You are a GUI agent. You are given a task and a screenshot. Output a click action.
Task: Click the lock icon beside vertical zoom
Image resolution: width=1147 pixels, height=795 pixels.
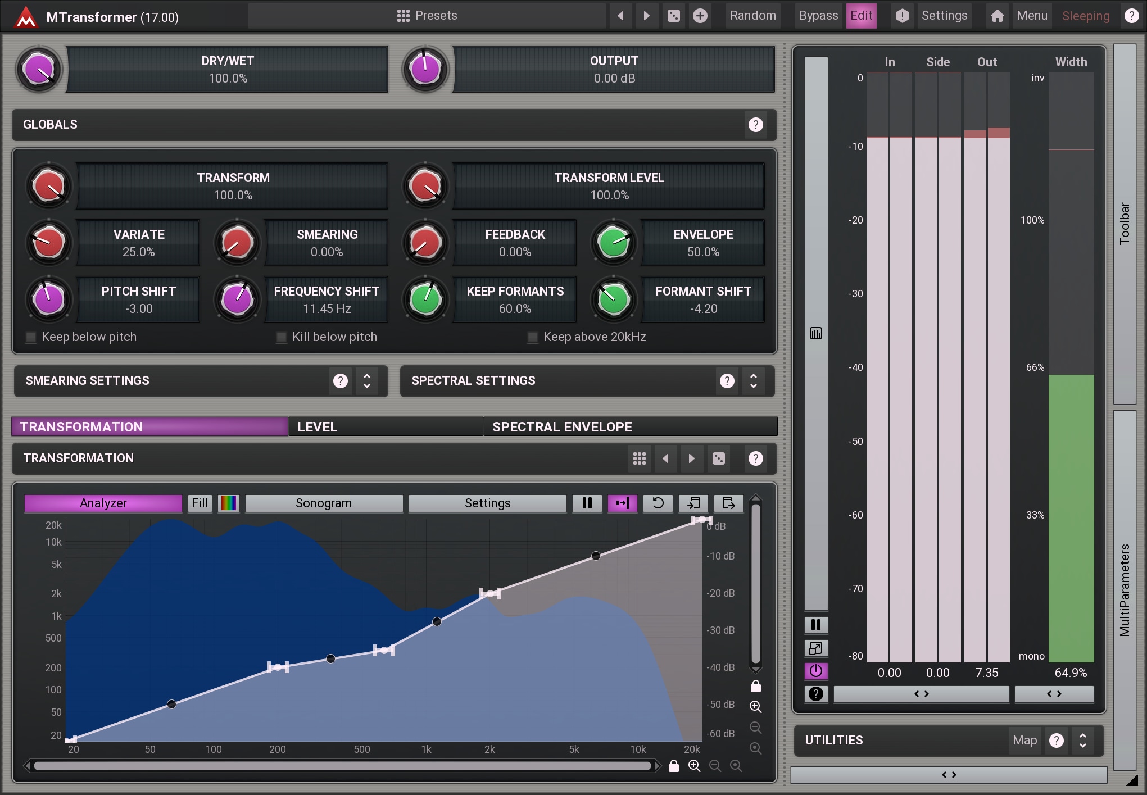755,686
